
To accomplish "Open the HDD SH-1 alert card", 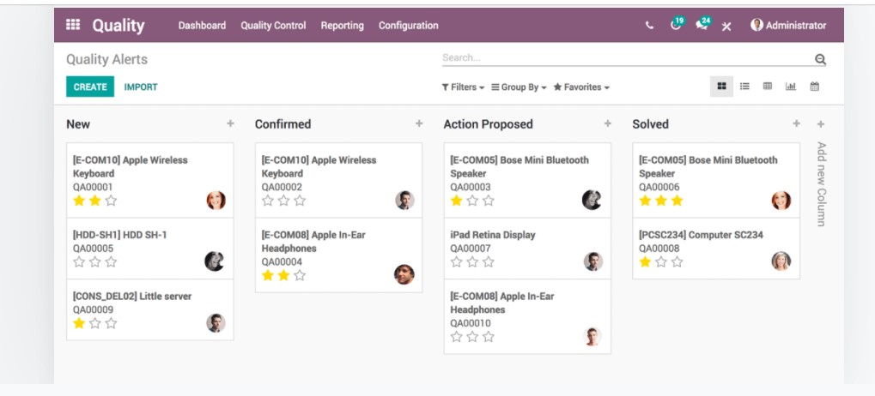I will click(x=150, y=249).
